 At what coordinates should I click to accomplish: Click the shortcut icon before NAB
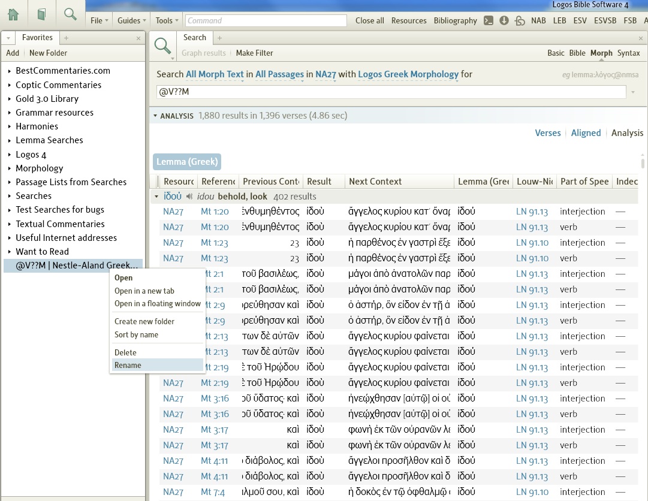click(520, 20)
